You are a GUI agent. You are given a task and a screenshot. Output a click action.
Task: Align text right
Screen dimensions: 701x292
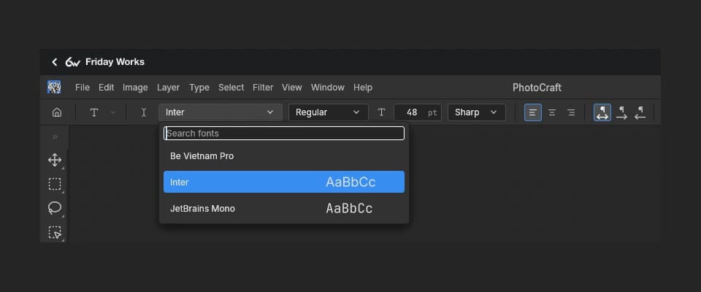571,112
